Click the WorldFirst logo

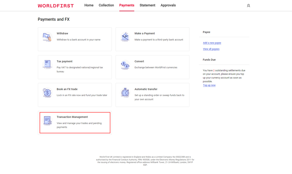56,6
